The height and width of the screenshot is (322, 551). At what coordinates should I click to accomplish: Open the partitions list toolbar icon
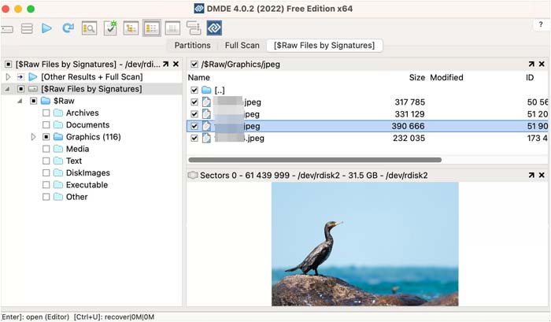pos(27,28)
